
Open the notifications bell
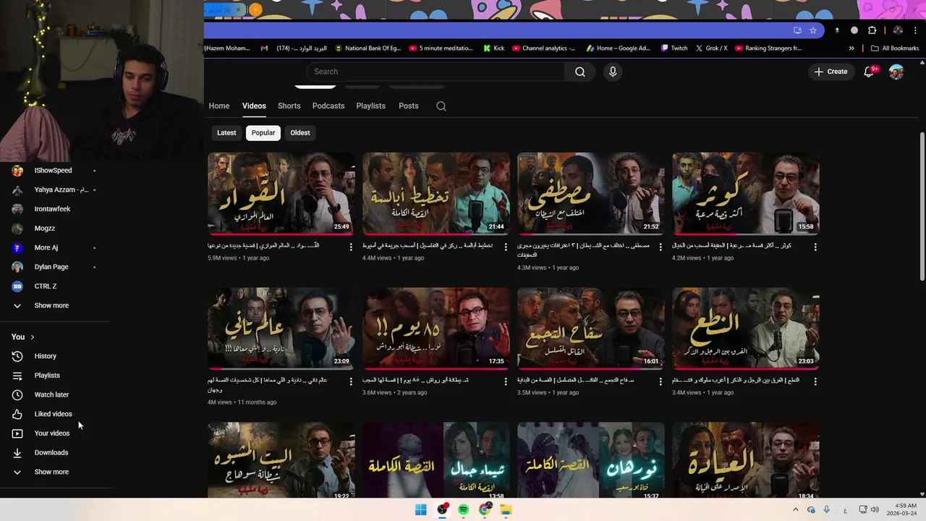[870, 72]
